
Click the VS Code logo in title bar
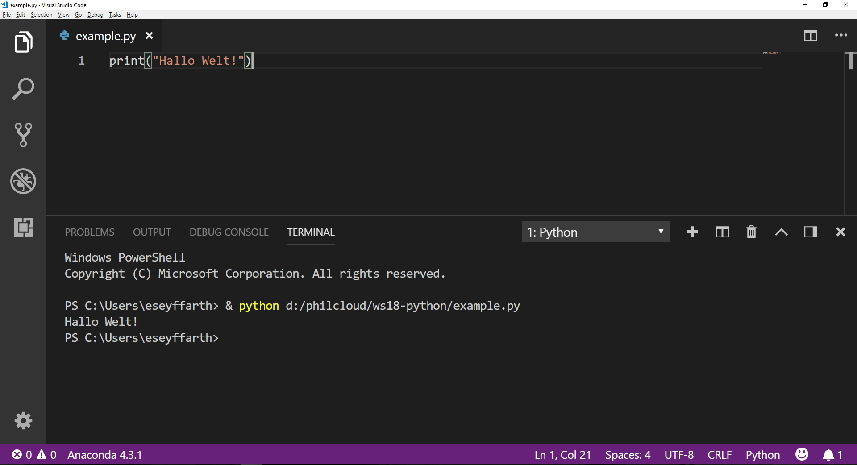4,5
